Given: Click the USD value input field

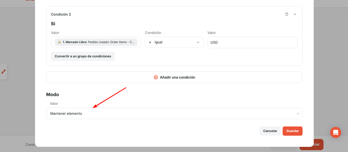Looking at the screenshot, I should (x=252, y=42).
